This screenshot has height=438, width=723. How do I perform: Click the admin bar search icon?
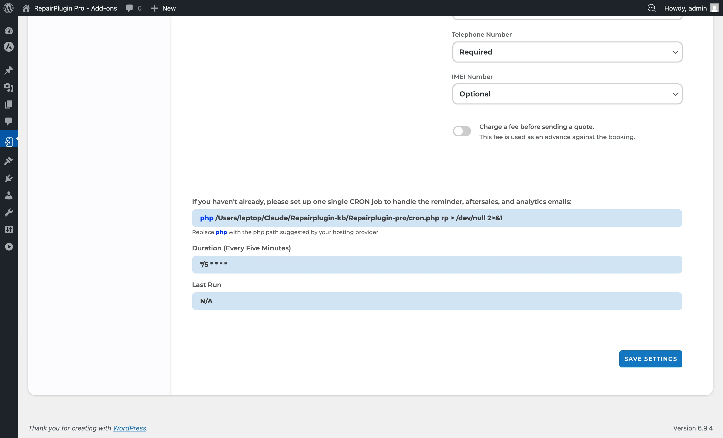point(651,8)
